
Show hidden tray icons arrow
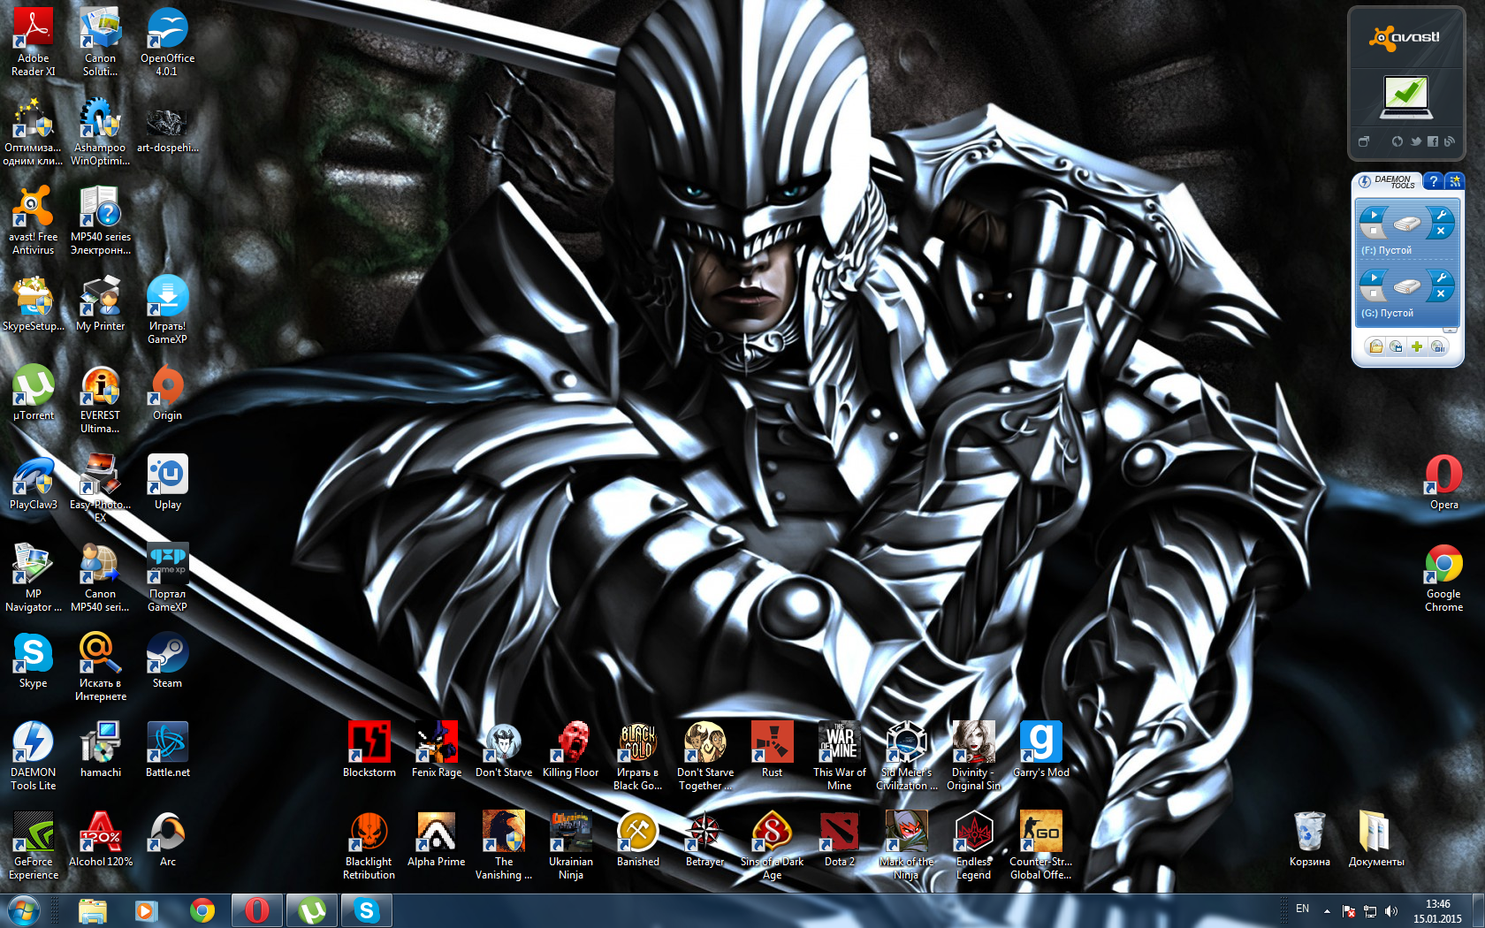tap(1327, 910)
